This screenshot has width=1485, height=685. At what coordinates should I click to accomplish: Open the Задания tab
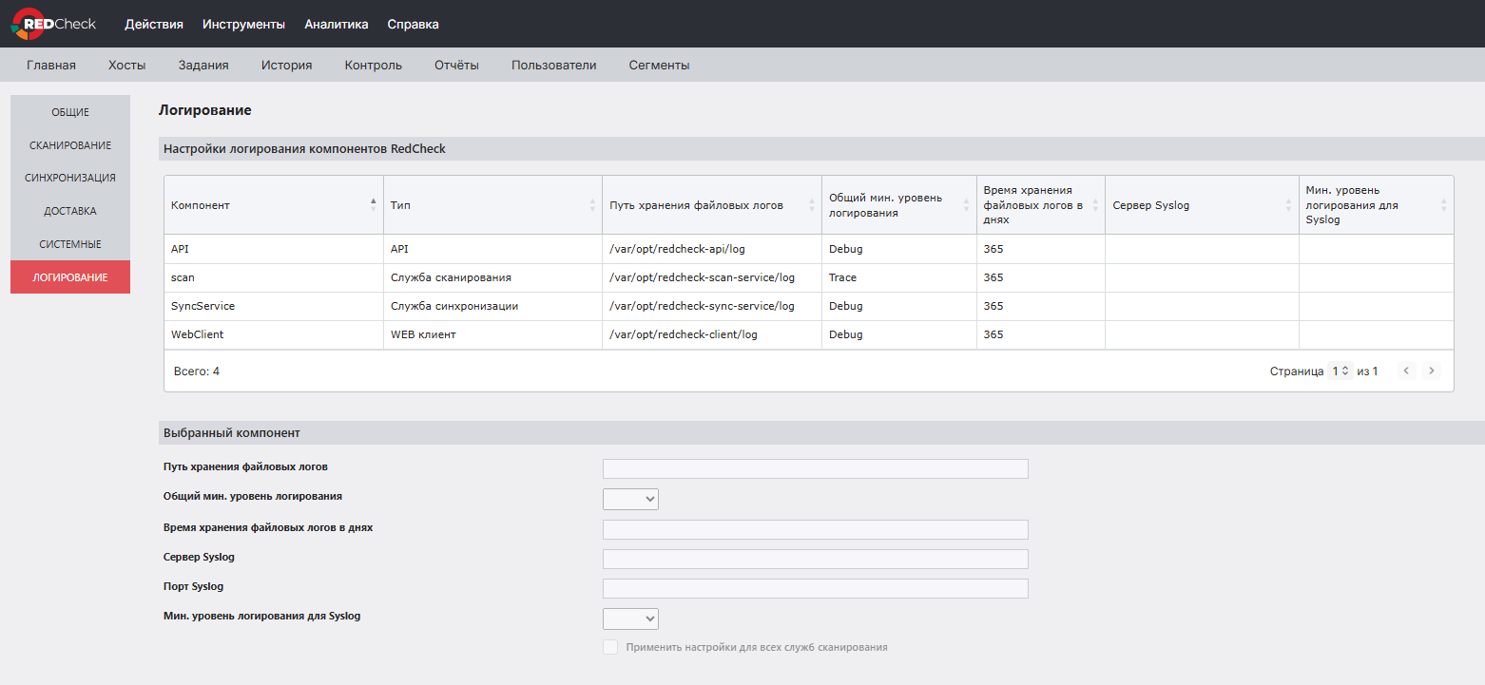click(x=203, y=66)
